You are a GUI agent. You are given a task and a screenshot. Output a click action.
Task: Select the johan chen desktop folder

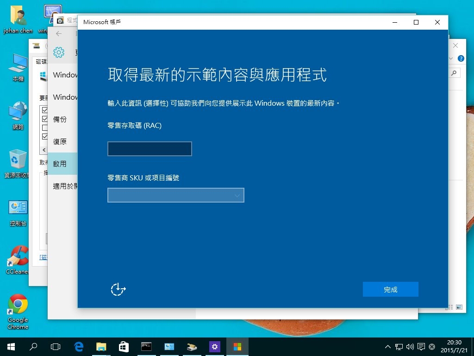click(18, 20)
